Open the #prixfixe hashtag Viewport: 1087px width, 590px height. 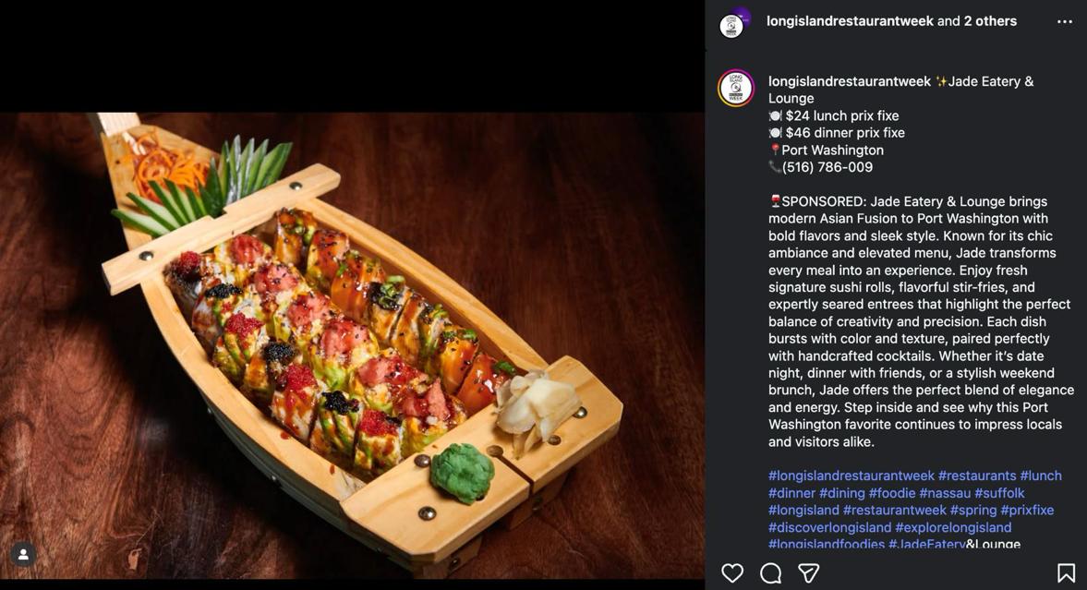[1027, 510]
